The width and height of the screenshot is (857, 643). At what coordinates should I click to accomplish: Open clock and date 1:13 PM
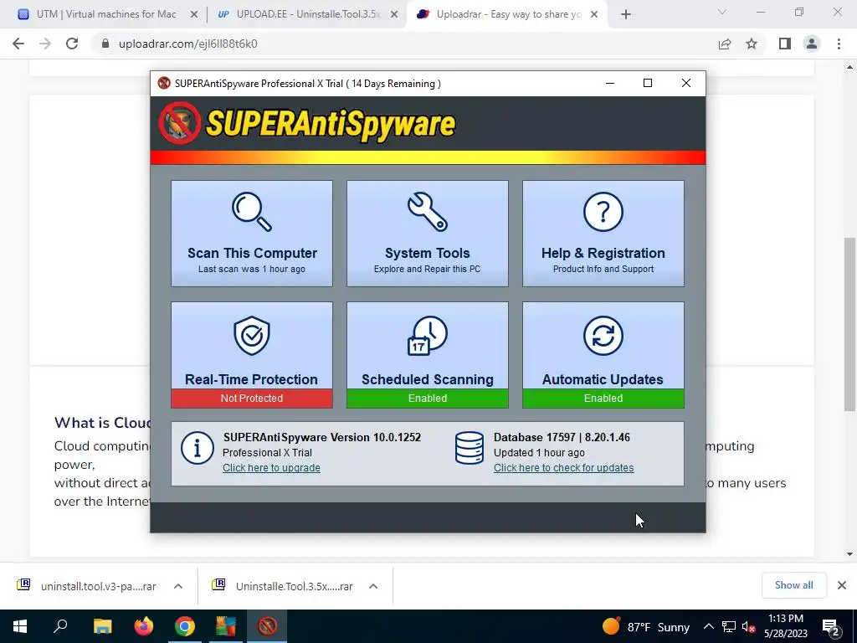[x=785, y=626]
